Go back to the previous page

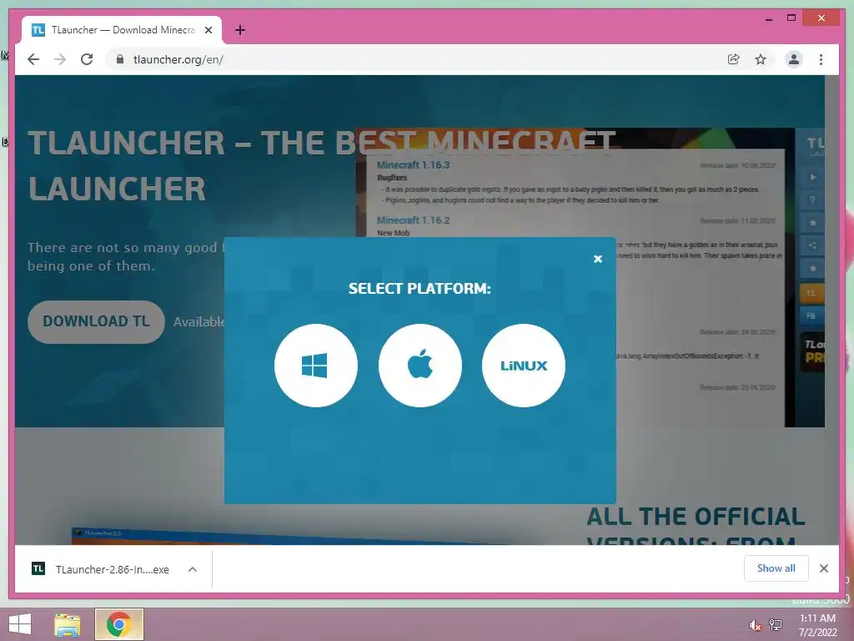(x=33, y=59)
